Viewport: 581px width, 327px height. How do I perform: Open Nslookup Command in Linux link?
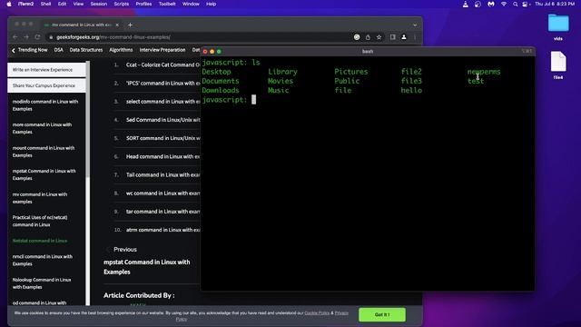click(x=42, y=283)
